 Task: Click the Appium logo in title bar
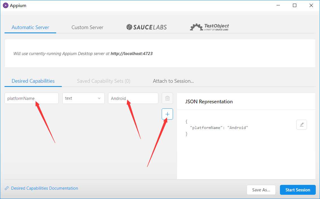point(6,6)
